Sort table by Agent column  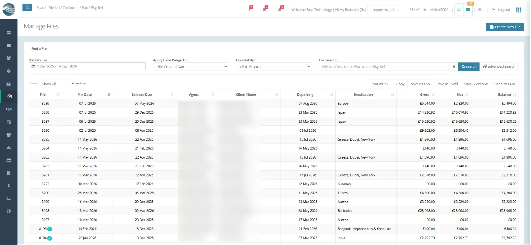coord(196,94)
